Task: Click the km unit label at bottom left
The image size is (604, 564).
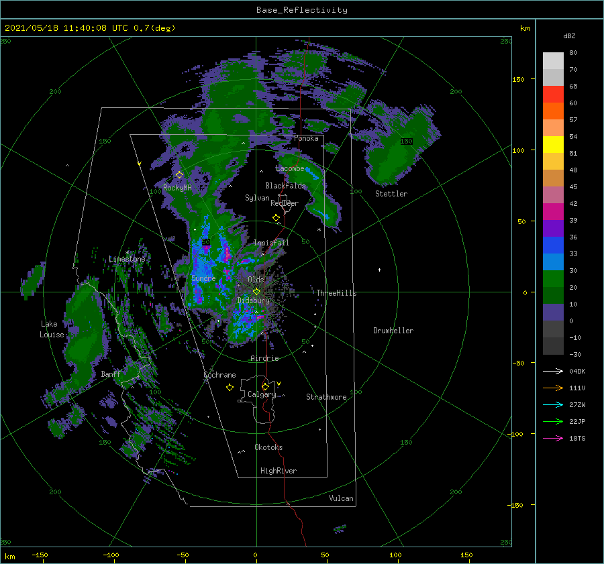Action: point(9,557)
